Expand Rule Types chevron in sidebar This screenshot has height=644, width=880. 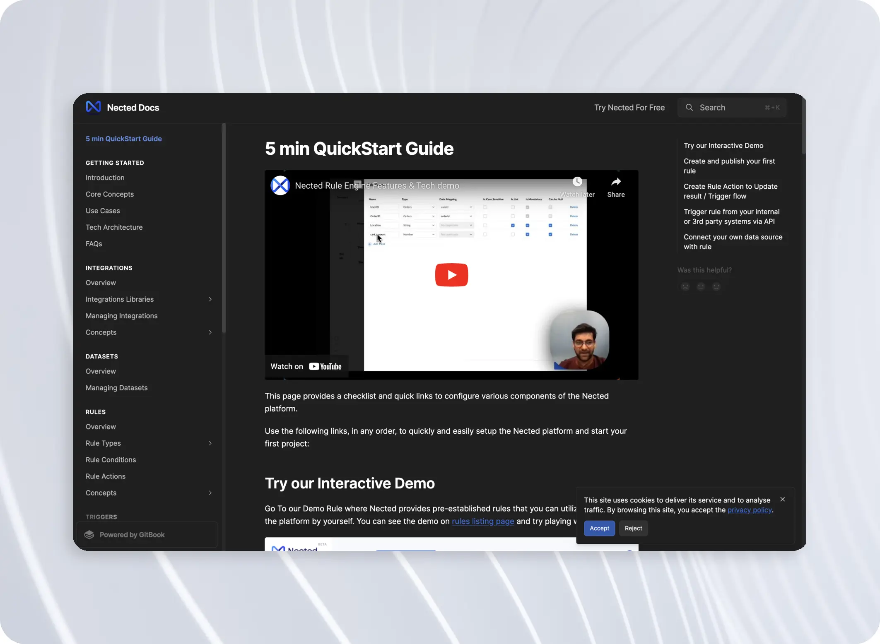[210, 443]
